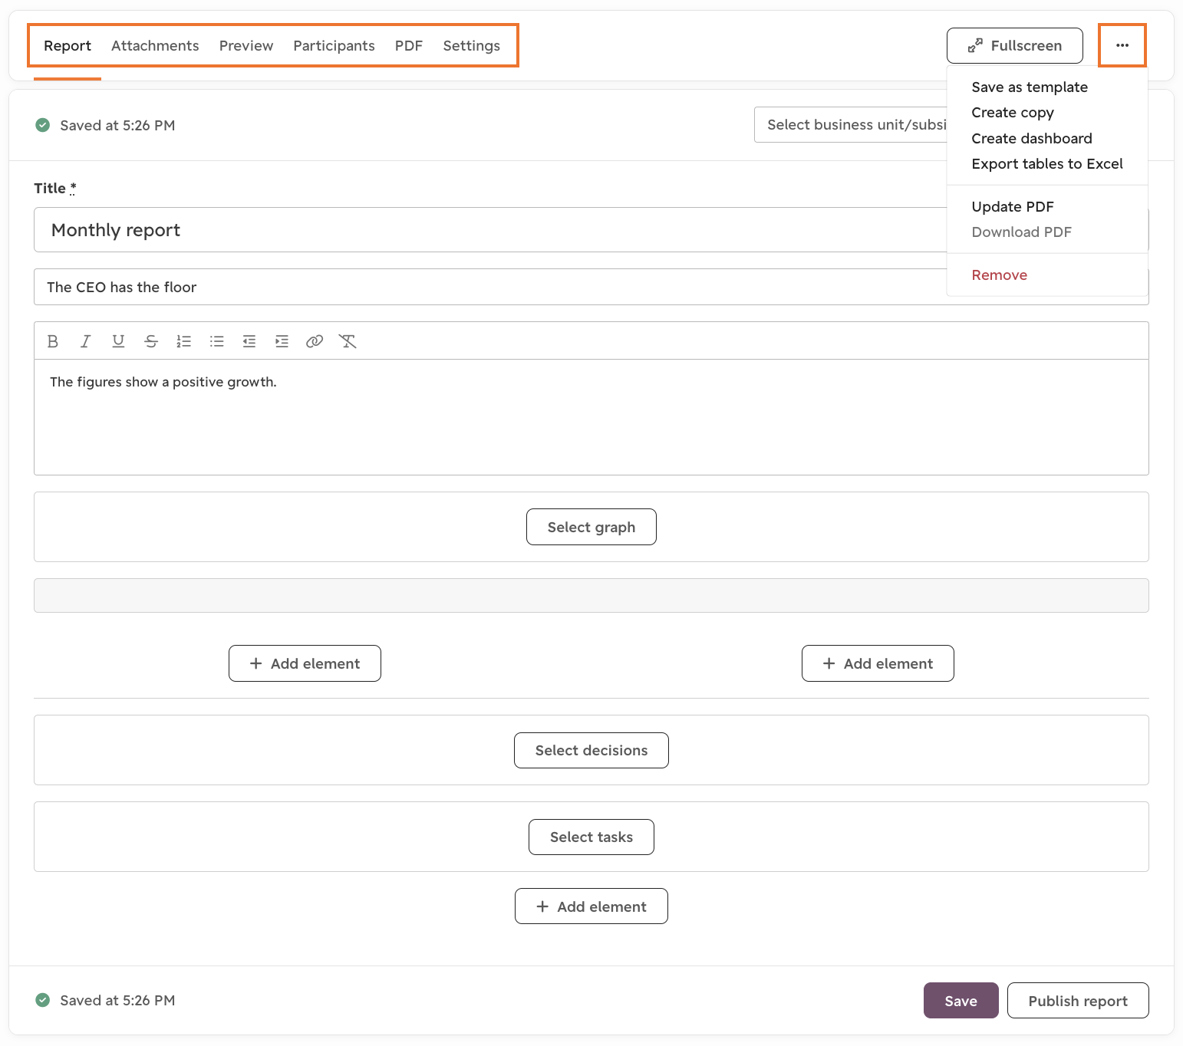Open the Participants tab
Image resolution: width=1183 pixels, height=1046 pixels.
pyautogui.click(x=334, y=45)
